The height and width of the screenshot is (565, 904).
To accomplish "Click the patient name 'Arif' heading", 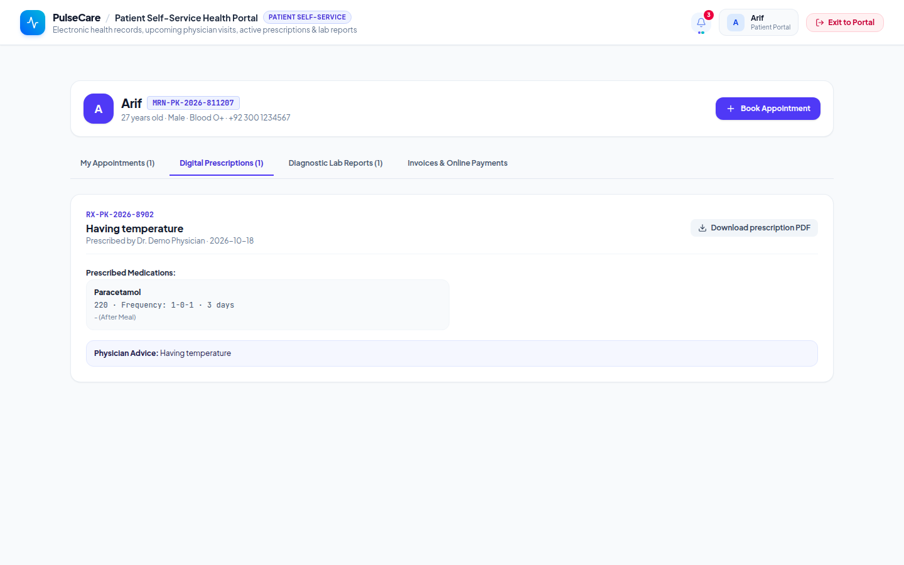I will pos(131,104).
